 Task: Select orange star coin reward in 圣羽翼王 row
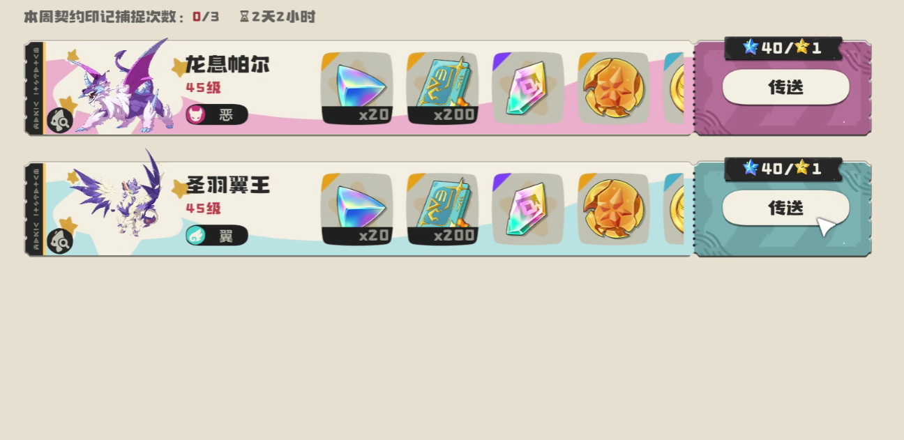click(614, 209)
